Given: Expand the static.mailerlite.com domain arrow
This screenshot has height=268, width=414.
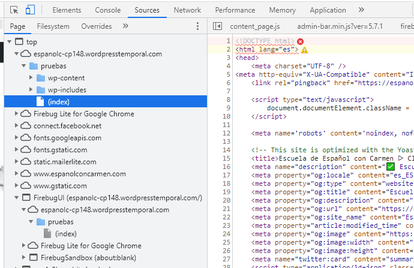Looking at the screenshot, I should (16, 162).
